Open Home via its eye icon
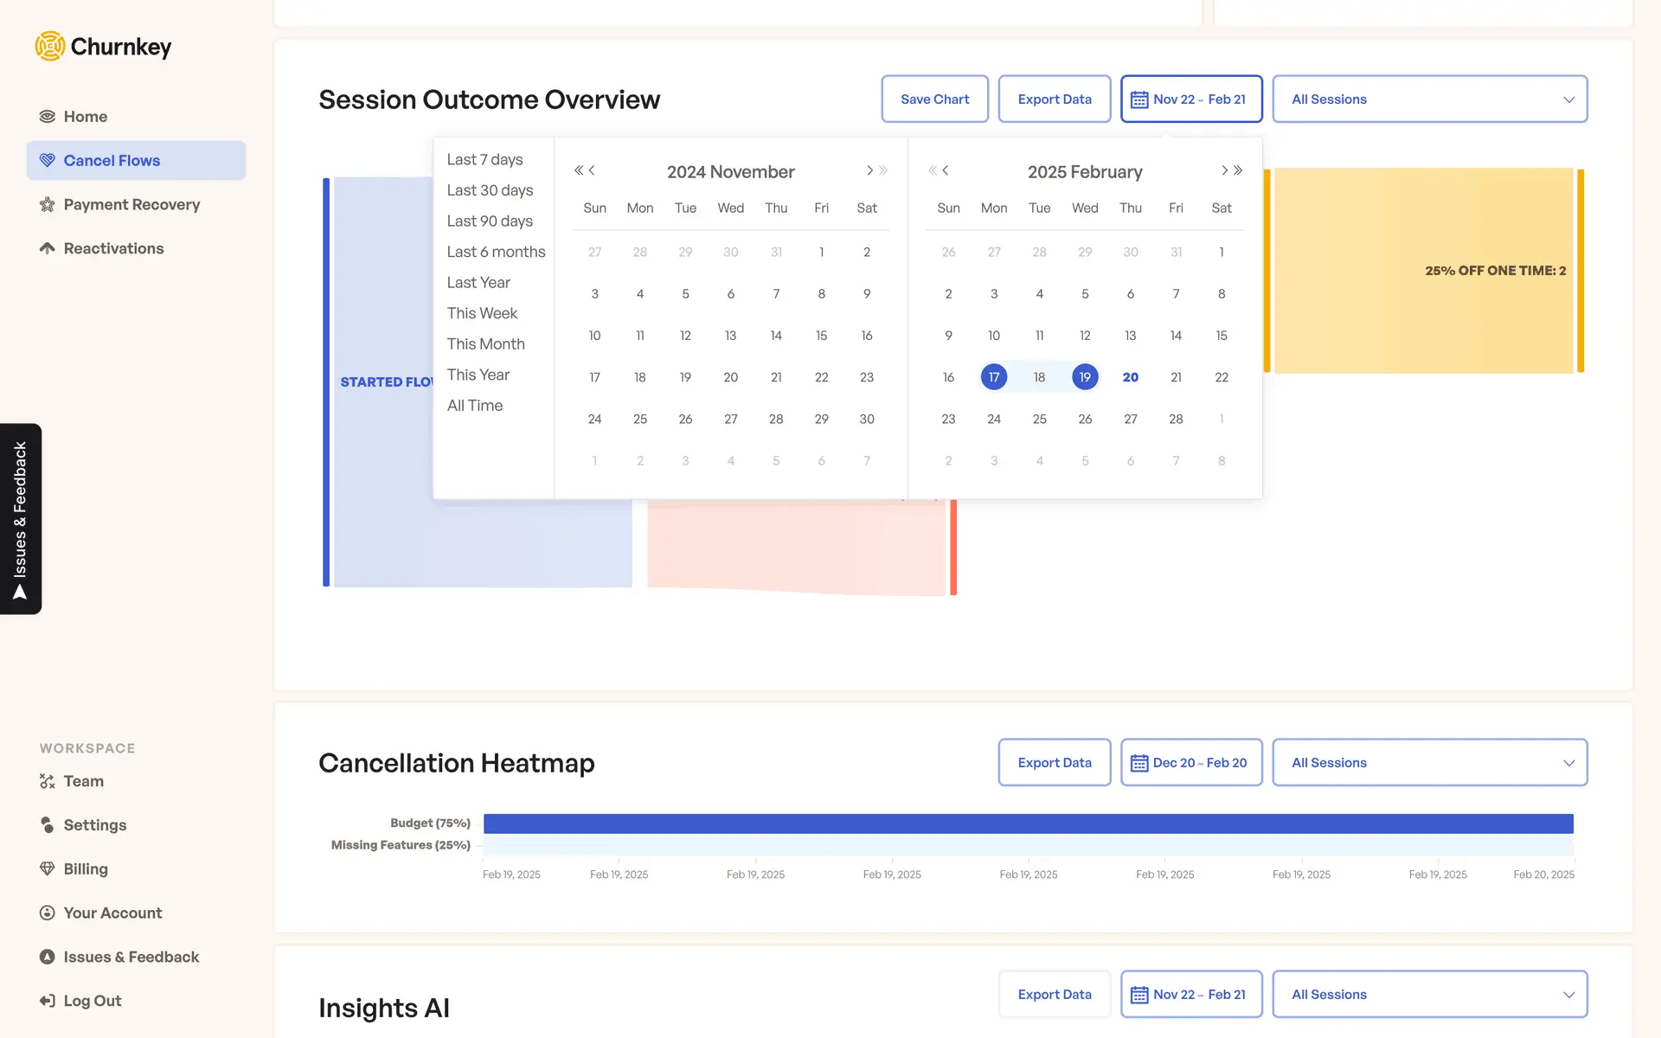Image resolution: width=1661 pixels, height=1038 pixels. pyautogui.click(x=48, y=117)
